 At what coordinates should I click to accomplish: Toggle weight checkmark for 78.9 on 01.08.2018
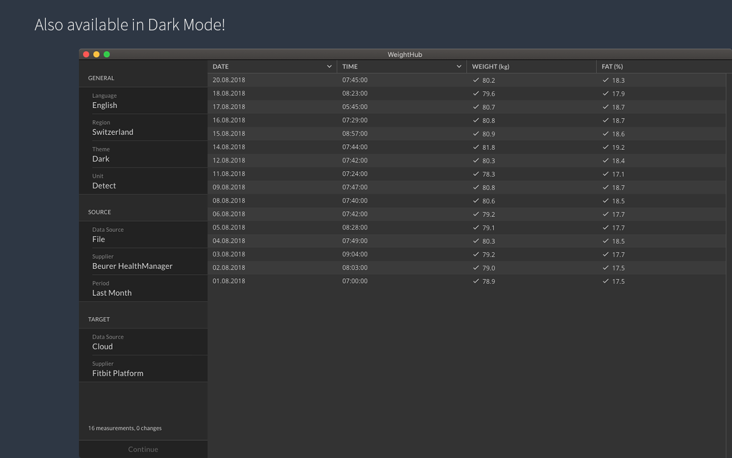tap(476, 281)
